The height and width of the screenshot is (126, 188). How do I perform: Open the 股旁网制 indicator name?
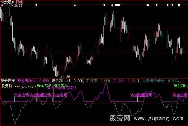point(8,81)
